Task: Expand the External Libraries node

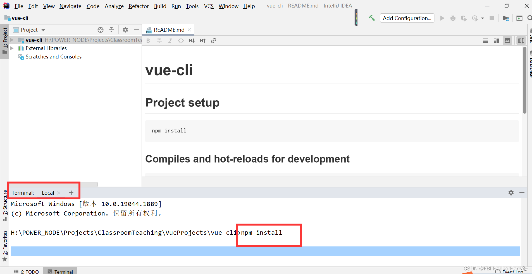Action: point(12,48)
